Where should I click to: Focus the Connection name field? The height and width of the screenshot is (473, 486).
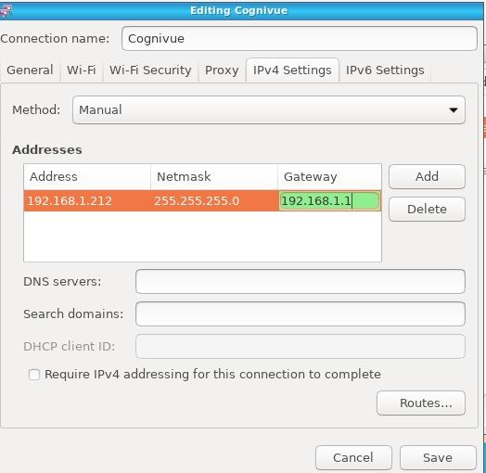(299, 39)
